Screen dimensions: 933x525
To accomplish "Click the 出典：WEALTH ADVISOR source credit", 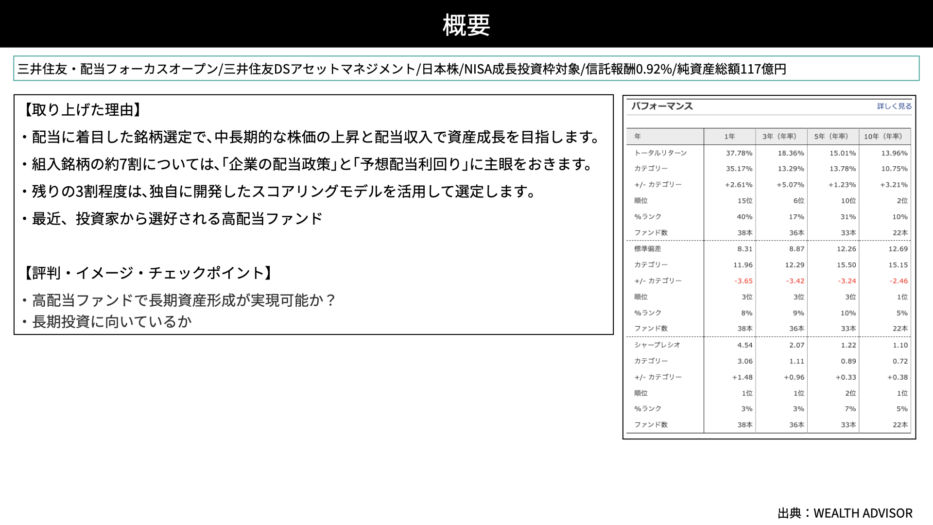I will point(845,513).
